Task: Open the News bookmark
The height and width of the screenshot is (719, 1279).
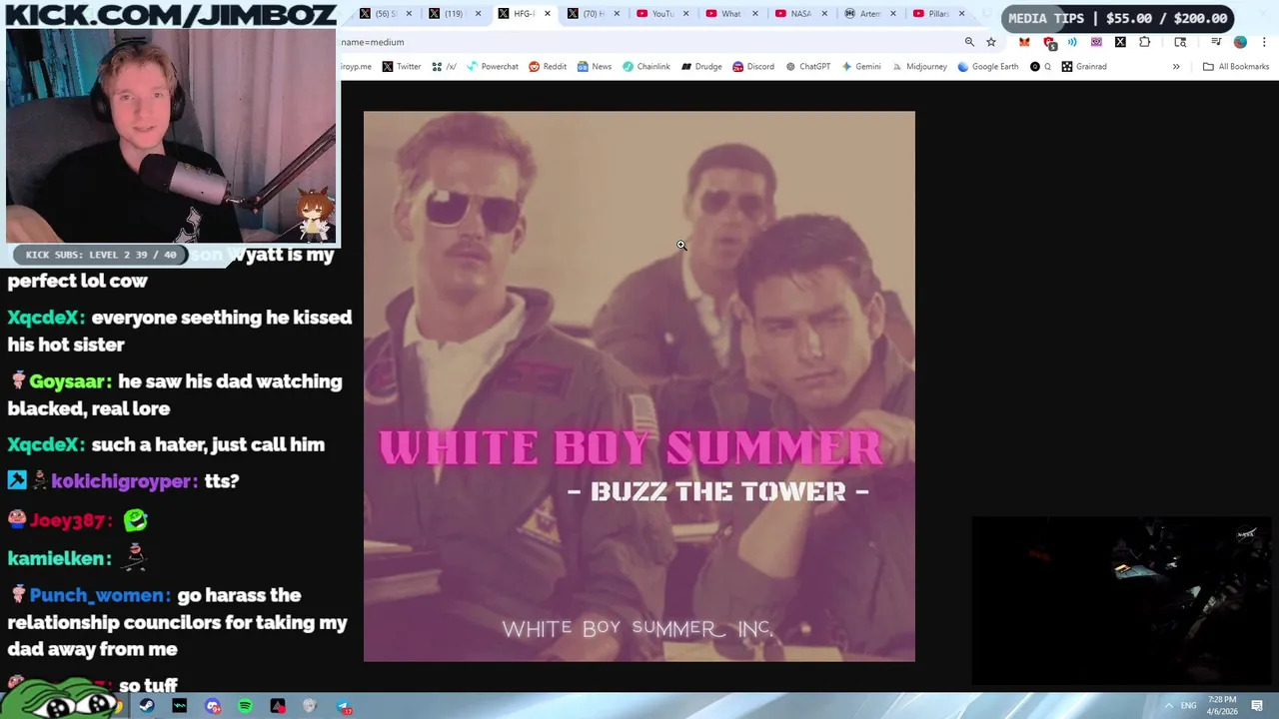Action: click(595, 67)
